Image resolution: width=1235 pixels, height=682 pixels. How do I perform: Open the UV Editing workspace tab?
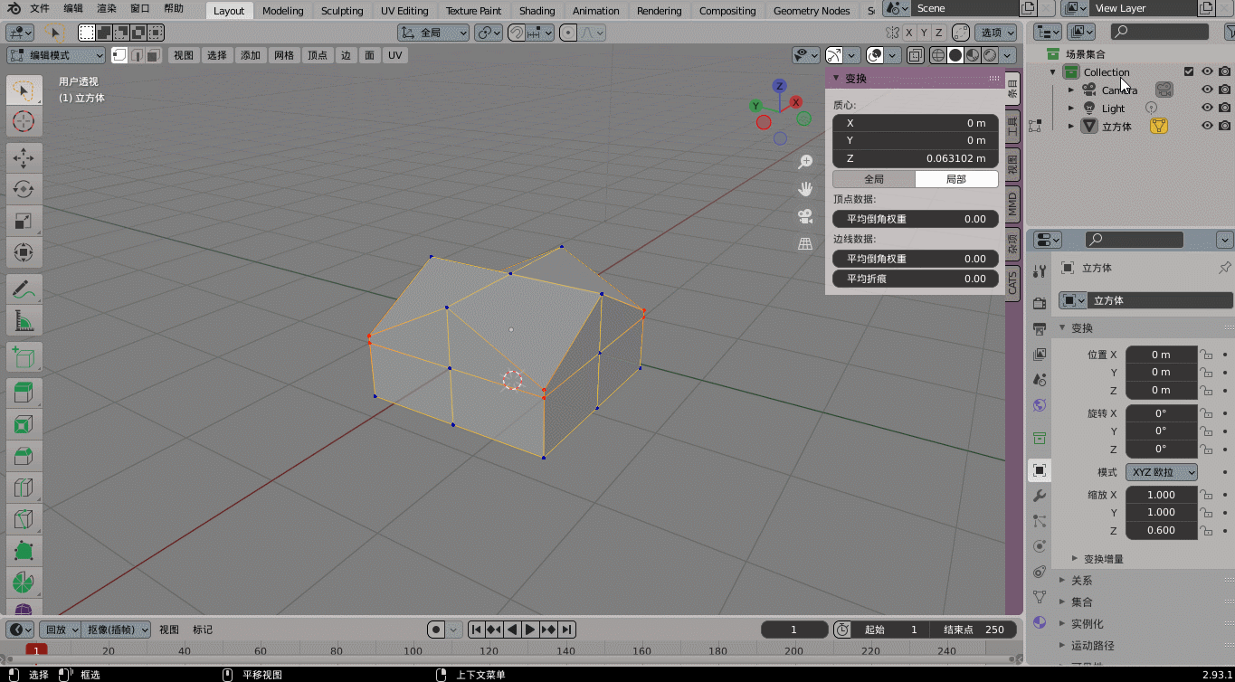click(404, 11)
